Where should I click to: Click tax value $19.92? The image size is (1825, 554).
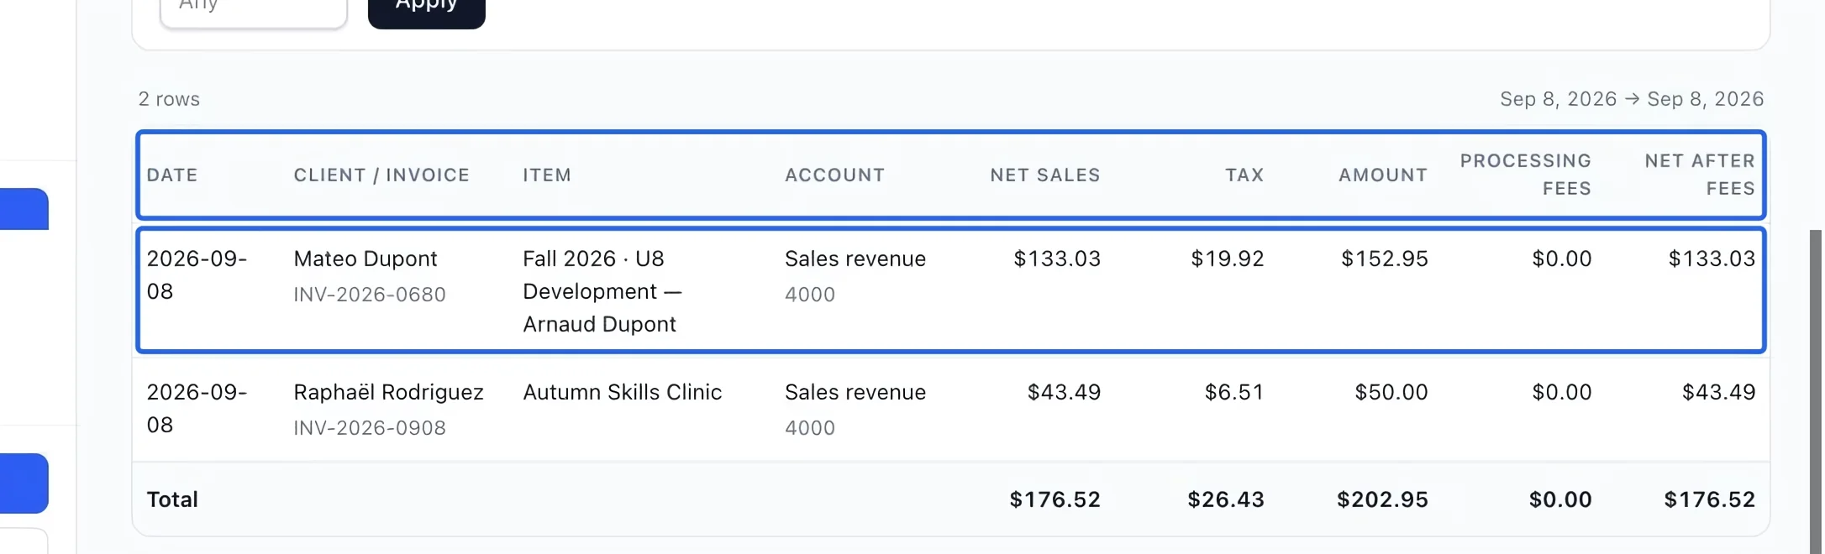1228,259
